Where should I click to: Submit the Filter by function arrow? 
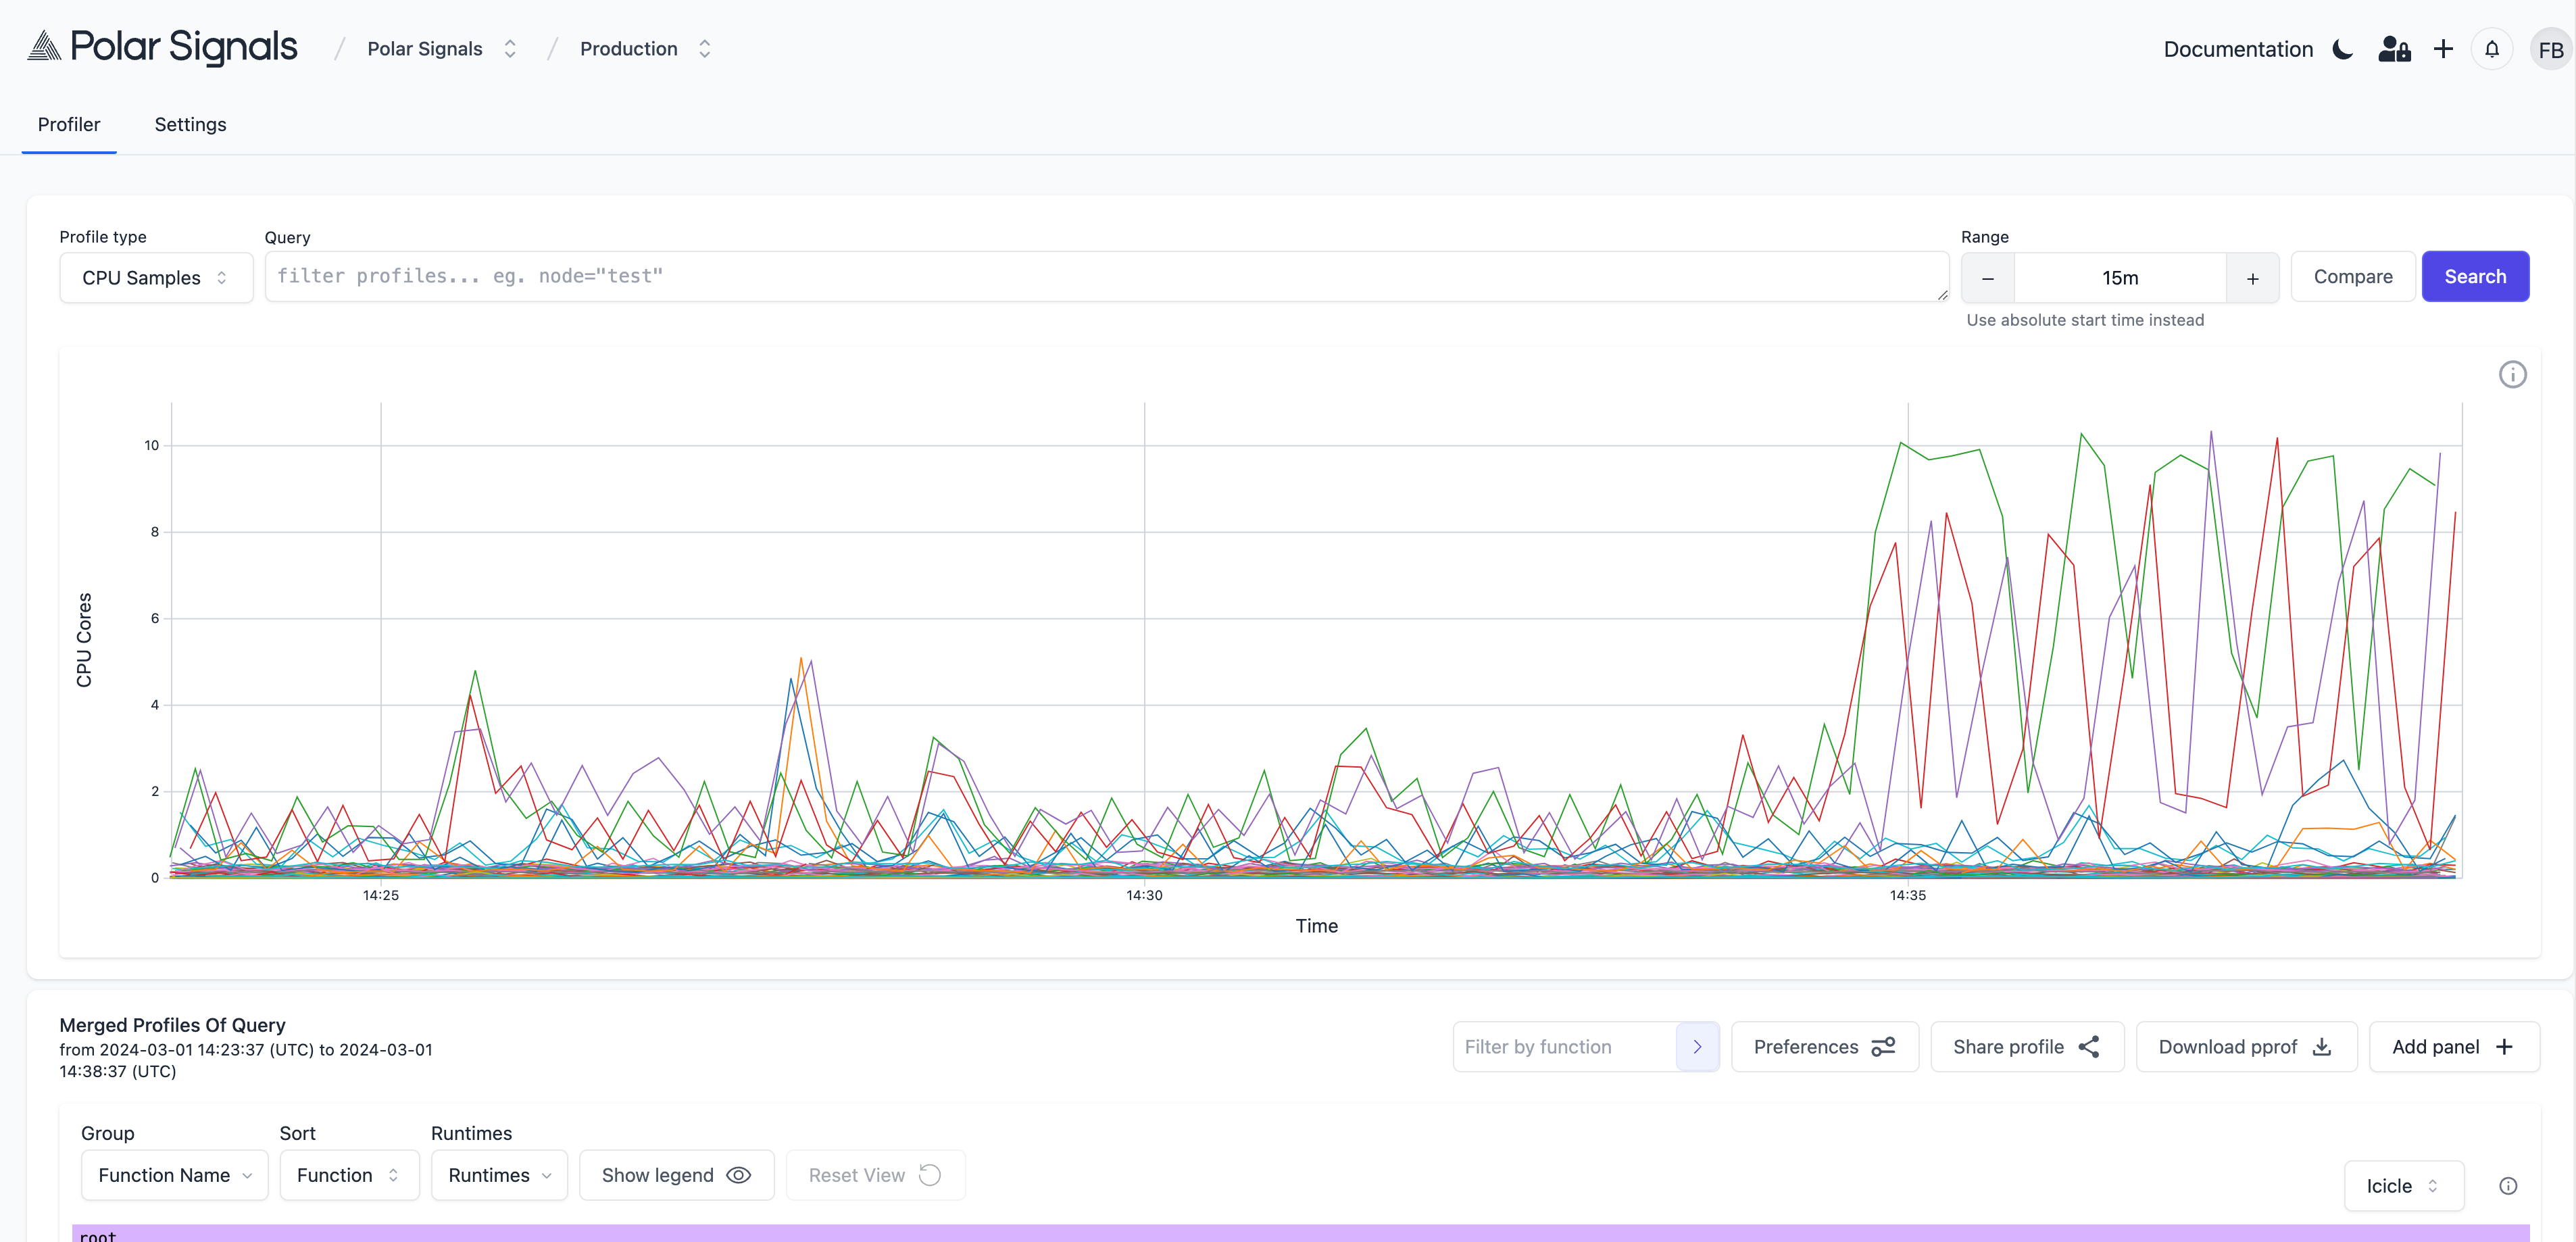[1697, 1047]
